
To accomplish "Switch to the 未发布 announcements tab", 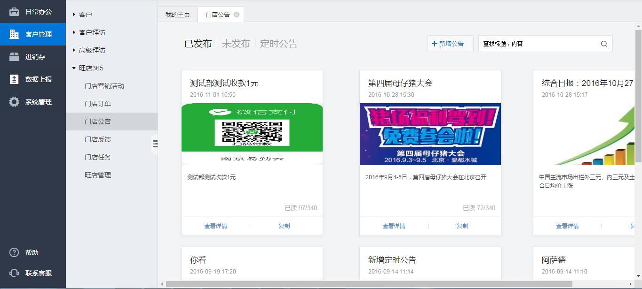I will [236, 44].
